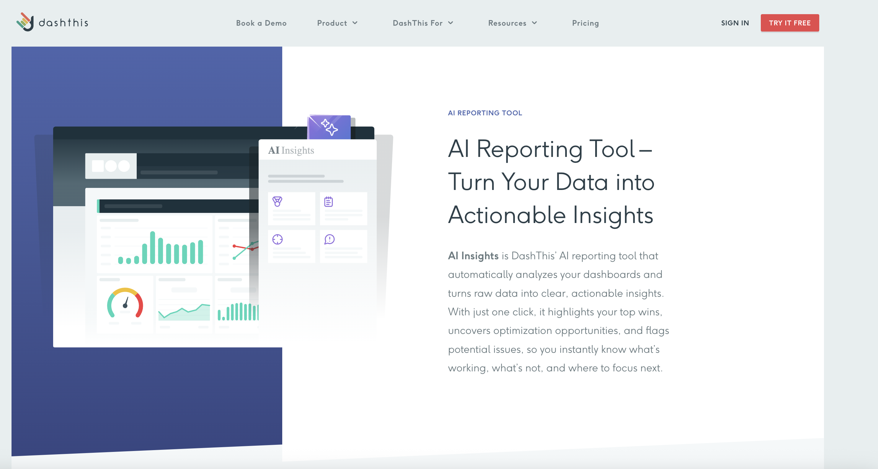This screenshot has width=878, height=469.
Task: Click the SIGN IN link
Action: click(x=735, y=23)
